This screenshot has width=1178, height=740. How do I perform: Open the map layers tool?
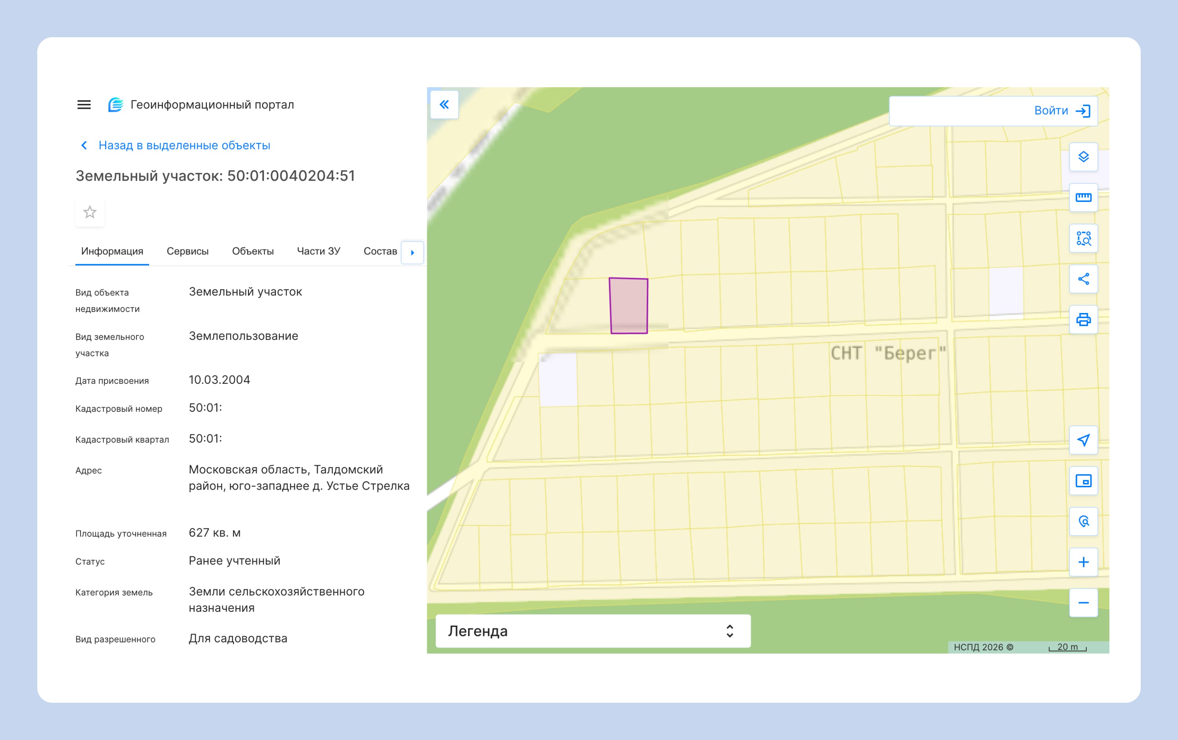1083,157
